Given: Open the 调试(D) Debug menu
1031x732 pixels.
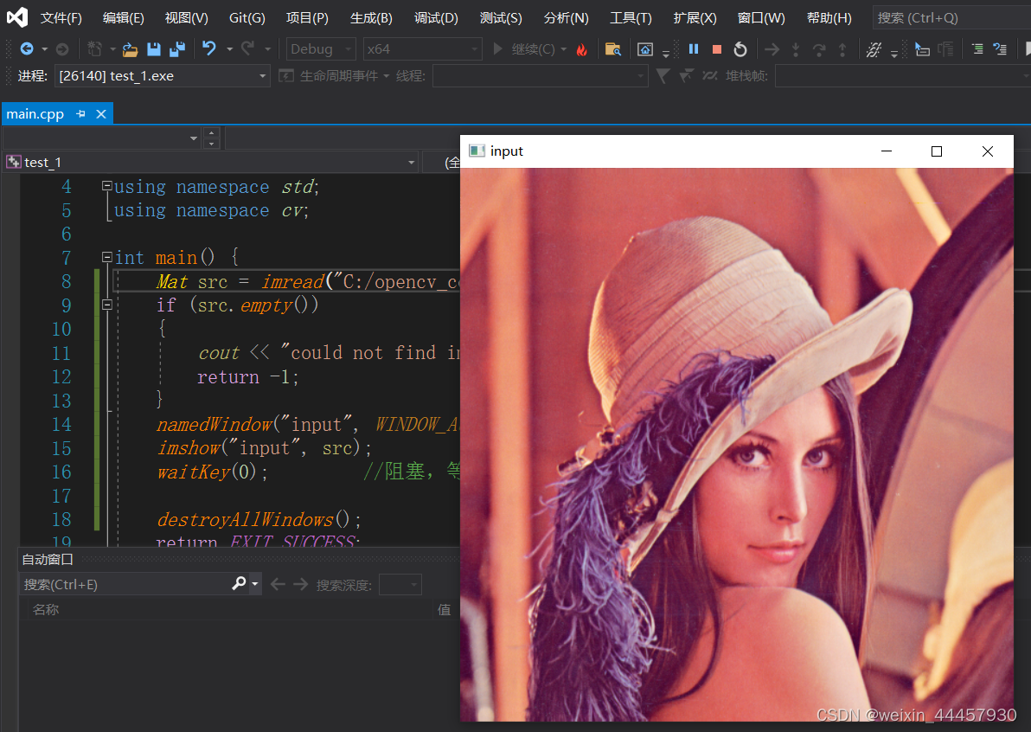Looking at the screenshot, I should [x=436, y=18].
